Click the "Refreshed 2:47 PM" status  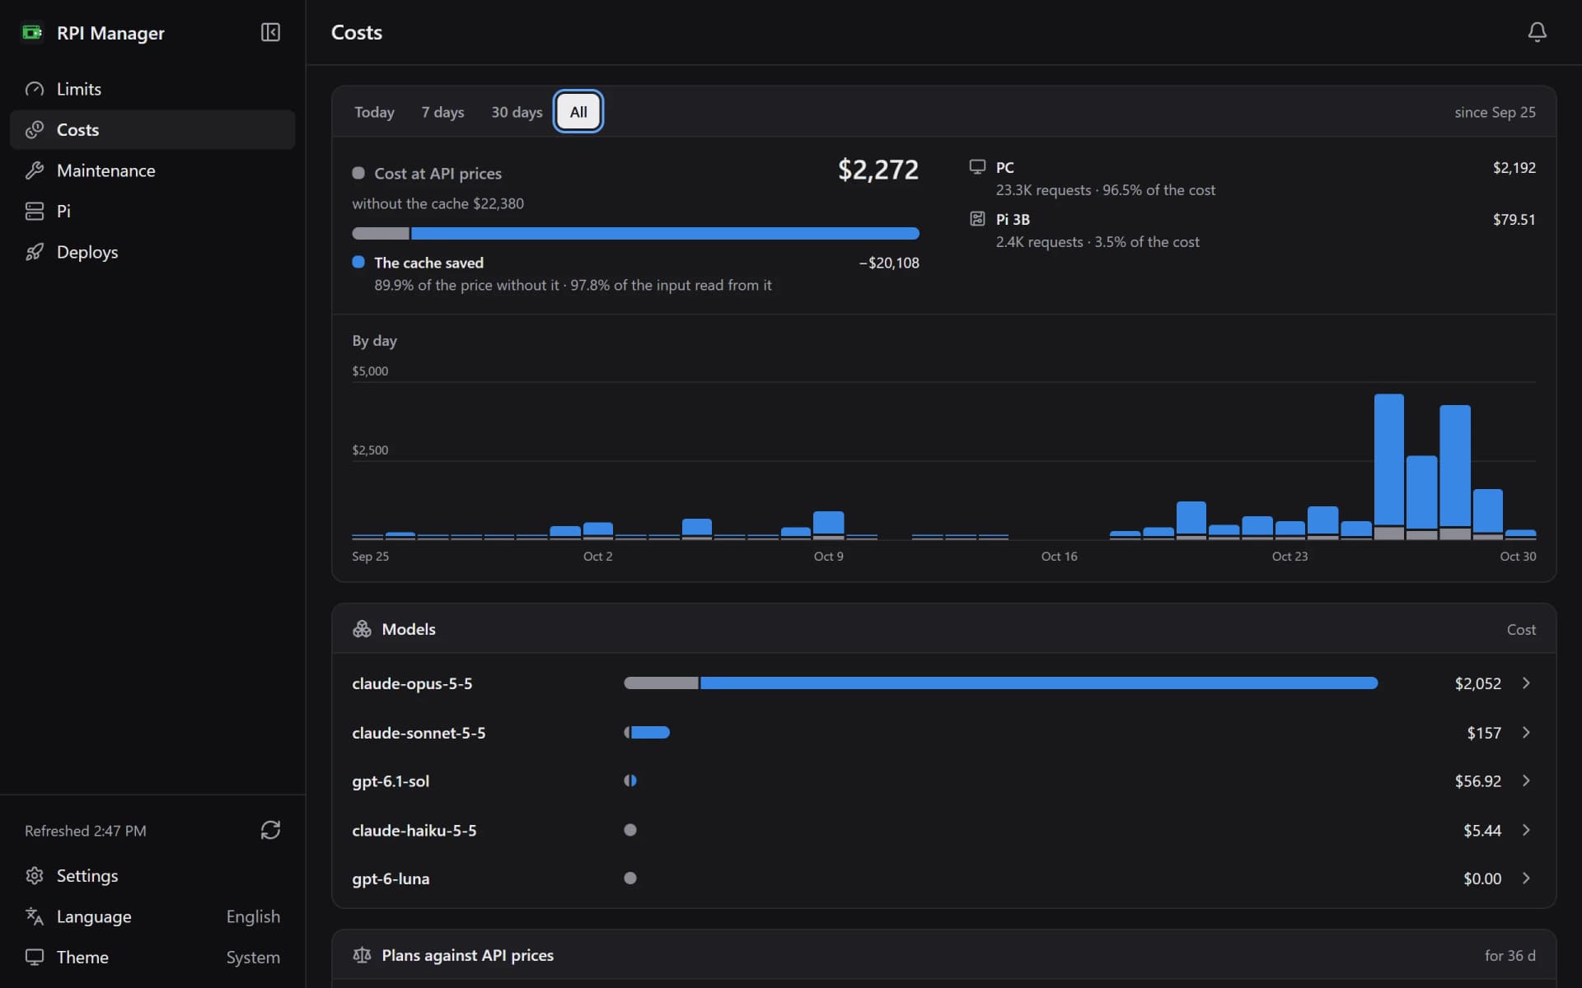pyautogui.click(x=86, y=831)
